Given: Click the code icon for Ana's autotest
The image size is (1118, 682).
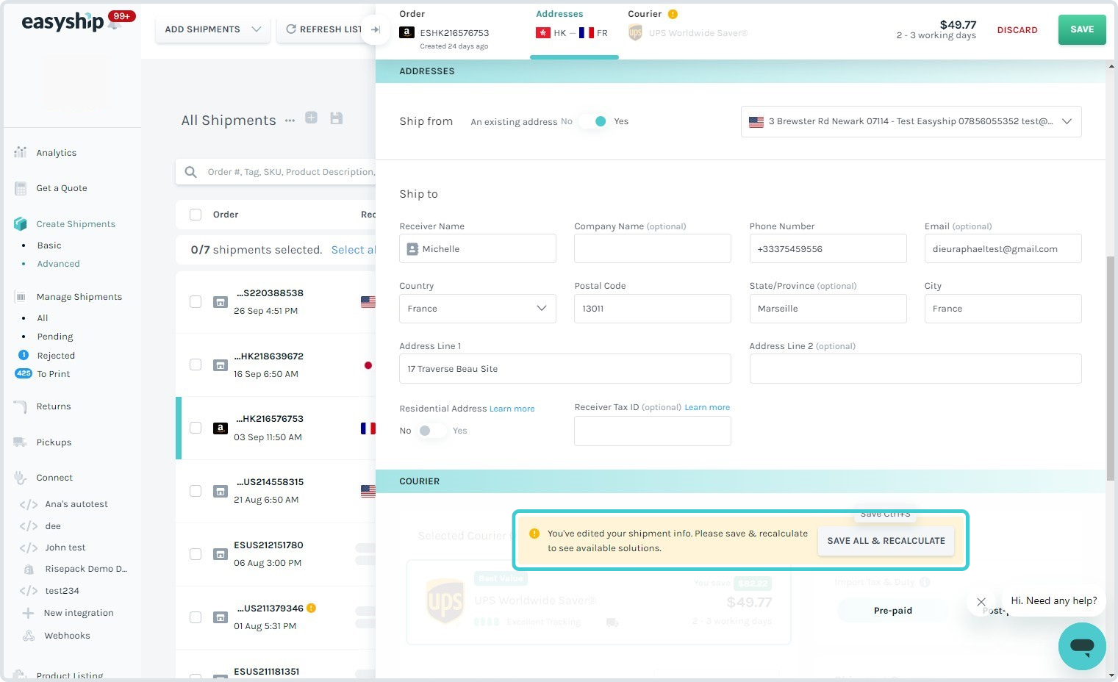Looking at the screenshot, I should pos(28,504).
